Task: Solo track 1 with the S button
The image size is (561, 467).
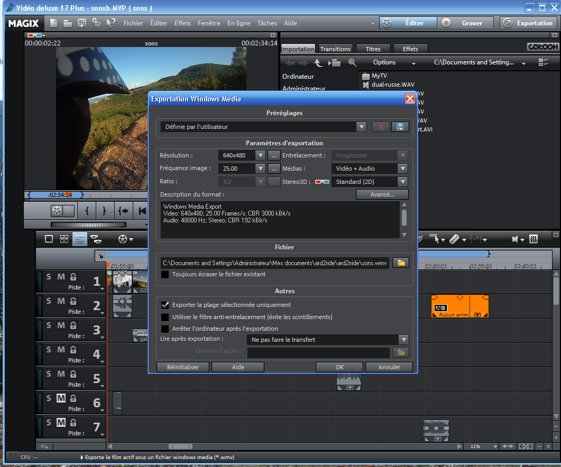Action: pos(49,277)
